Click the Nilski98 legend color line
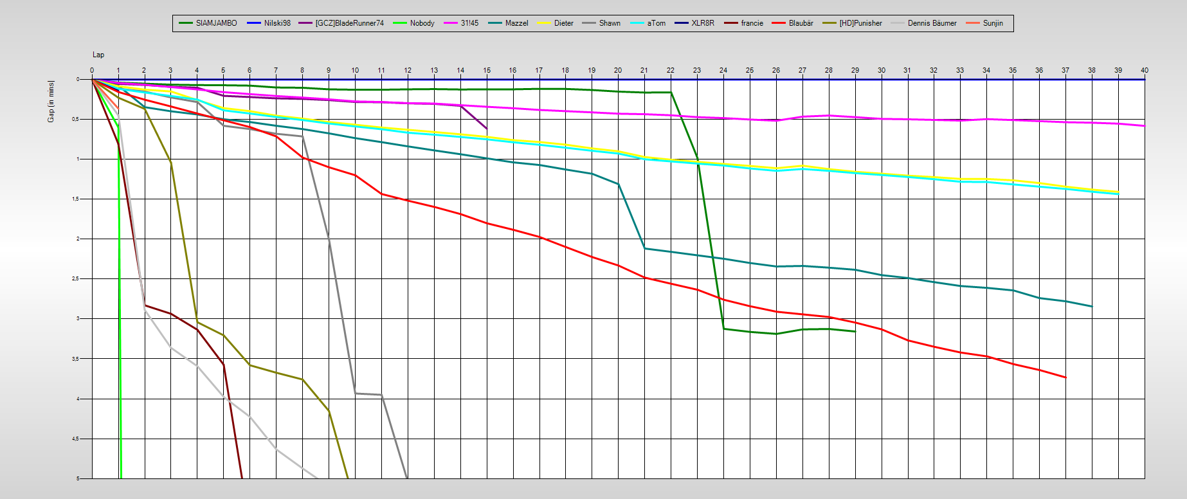1187x499 pixels. click(253, 23)
